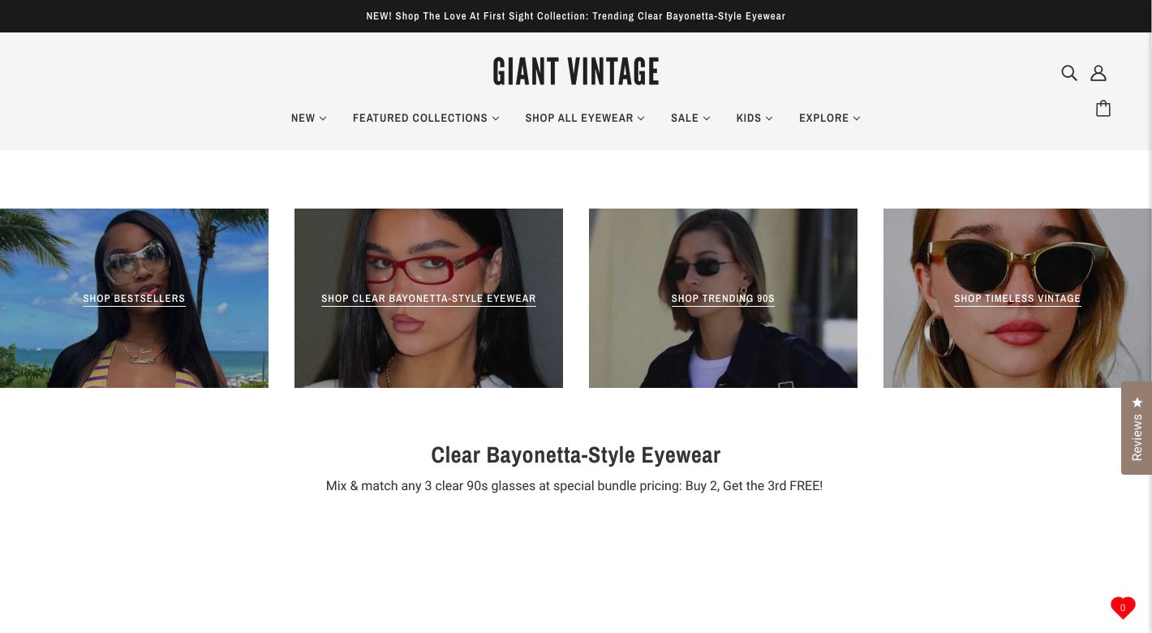Click the Shop Timeless Vintage link
Image resolution: width=1152 pixels, height=633 pixels.
1017,299
